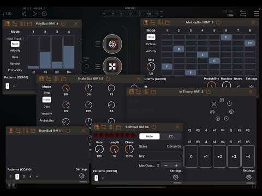Open In Theory settings gear

(249, 177)
